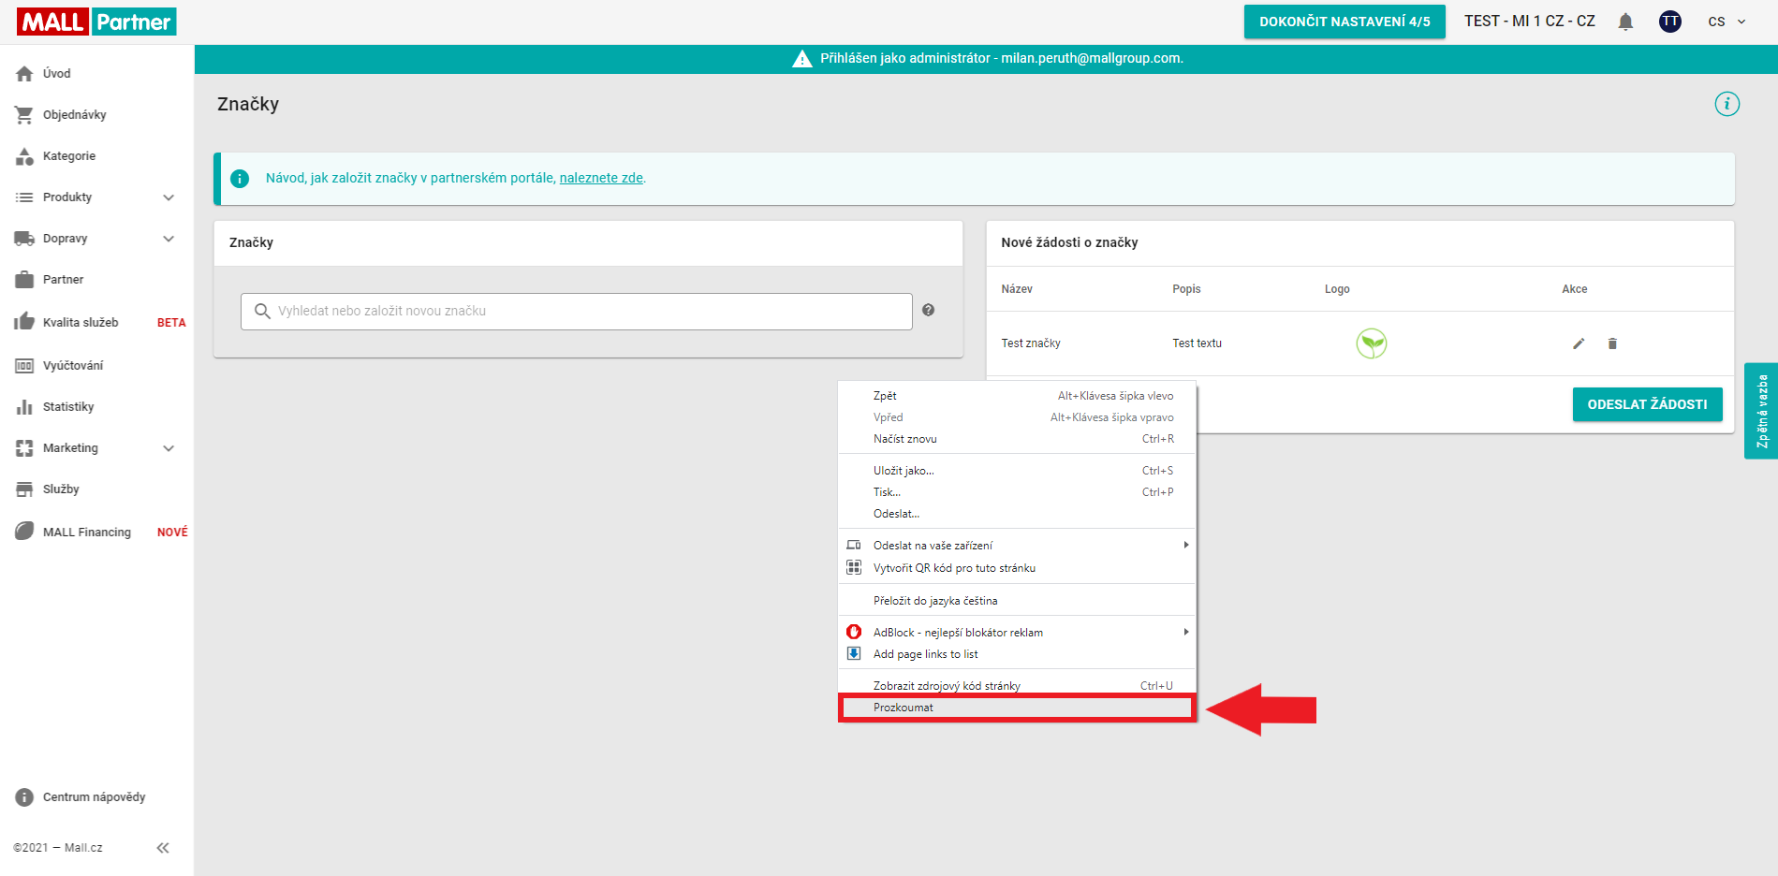Open the naleznete zde link
The height and width of the screenshot is (876, 1778).
point(600,178)
